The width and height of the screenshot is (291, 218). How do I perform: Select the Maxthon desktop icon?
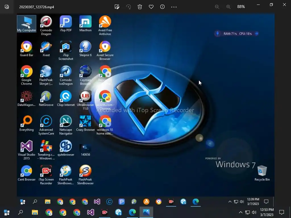[85, 24]
